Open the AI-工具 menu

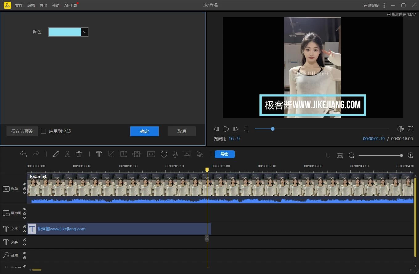pyautogui.click(x=71, y=6)
